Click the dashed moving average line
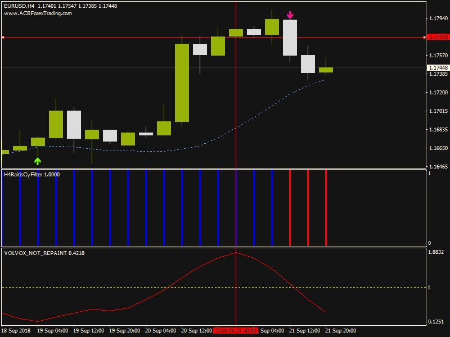The image size is (450, 337). (x=236, y=126)
